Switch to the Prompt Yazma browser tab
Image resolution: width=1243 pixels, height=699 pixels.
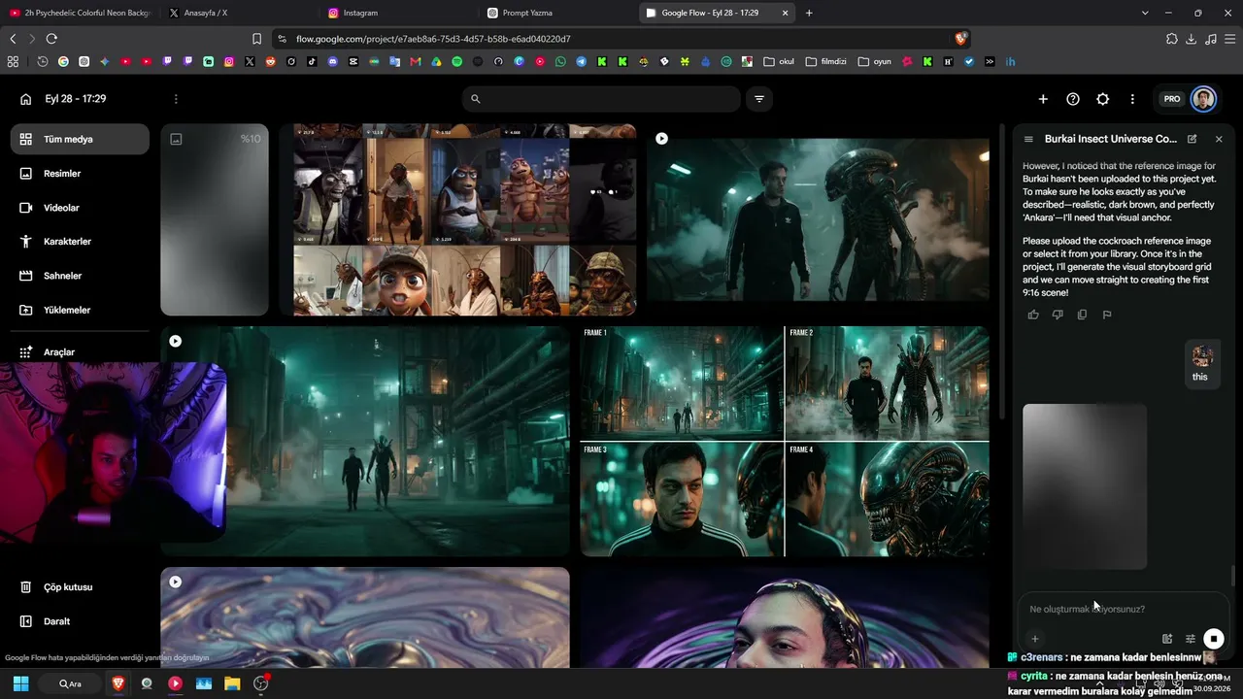[555, 13]
